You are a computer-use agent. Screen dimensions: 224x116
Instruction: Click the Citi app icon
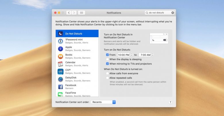point(61,72)
